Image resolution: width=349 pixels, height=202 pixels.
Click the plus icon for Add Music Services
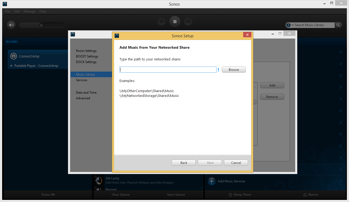coord(212,181)
